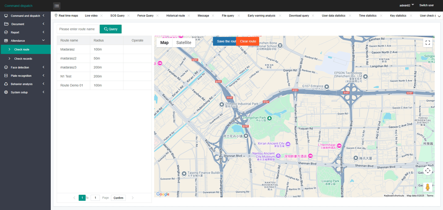443x210 pixels.
Task: Toggle fullscreen view on the map
Action: pos(427,43)
